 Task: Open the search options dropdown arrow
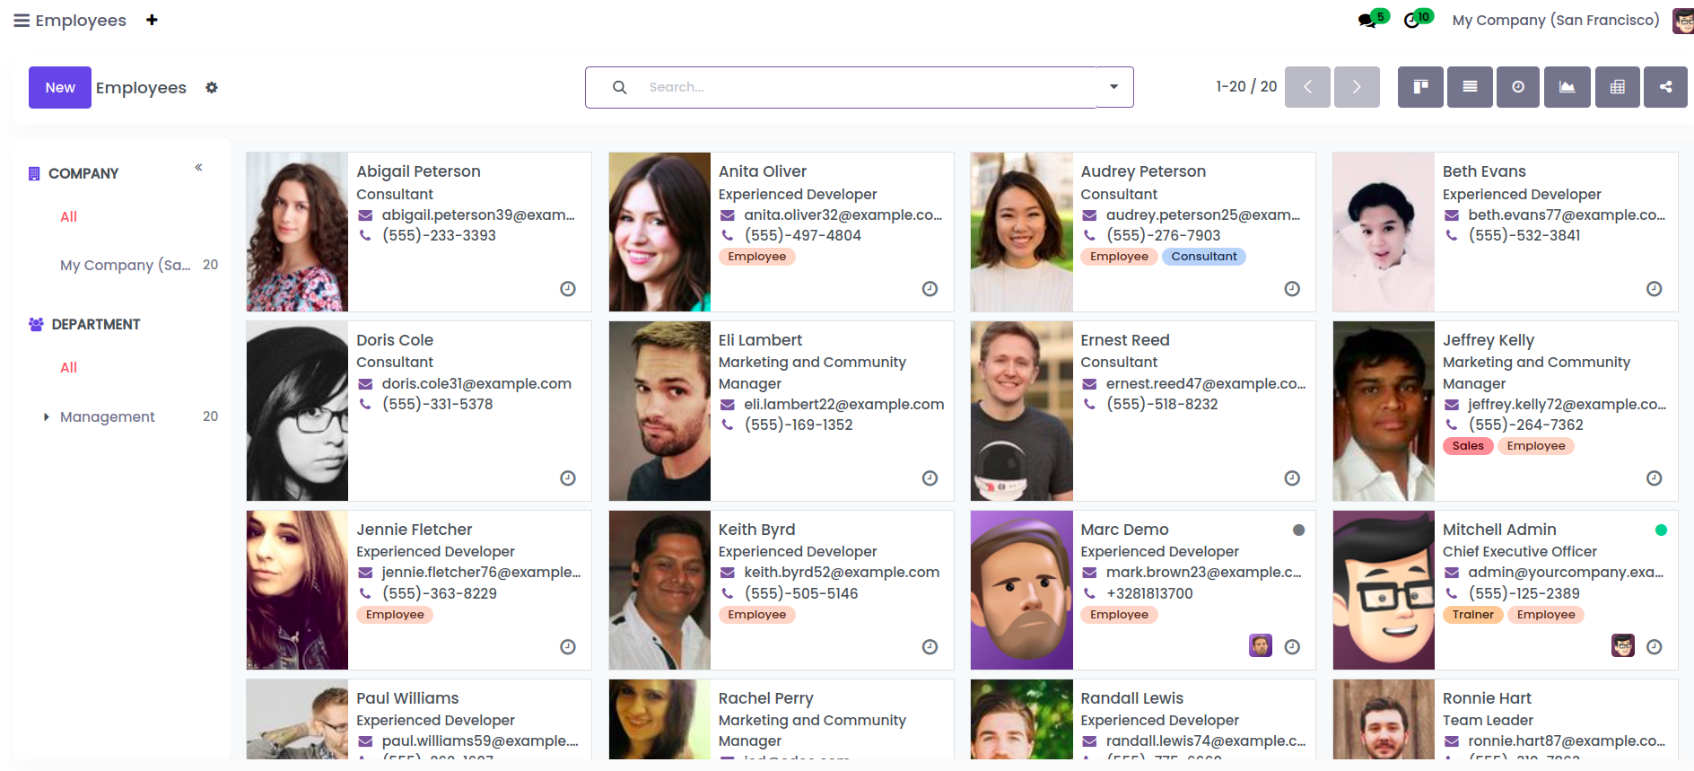(1114, 87)
